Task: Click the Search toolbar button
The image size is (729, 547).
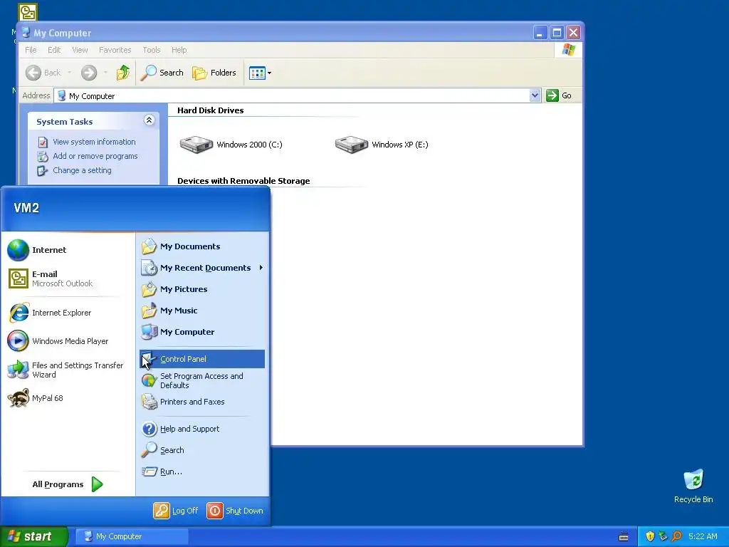Action: click(162, 73)
